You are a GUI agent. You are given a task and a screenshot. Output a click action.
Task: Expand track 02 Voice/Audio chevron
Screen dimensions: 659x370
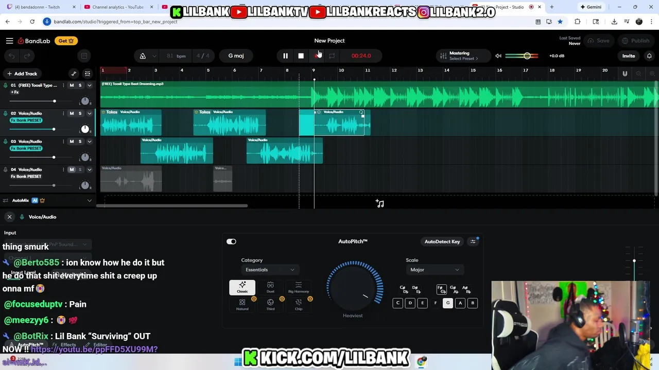[x=89, y=113]
